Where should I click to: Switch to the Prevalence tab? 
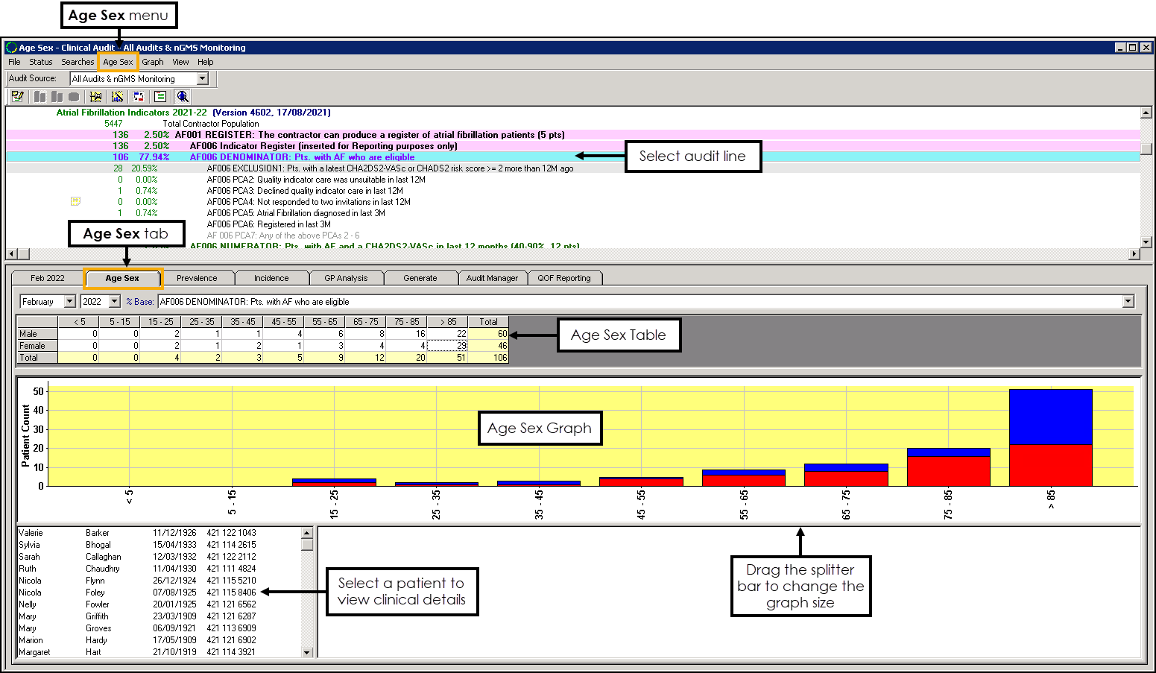pos(197,278)
